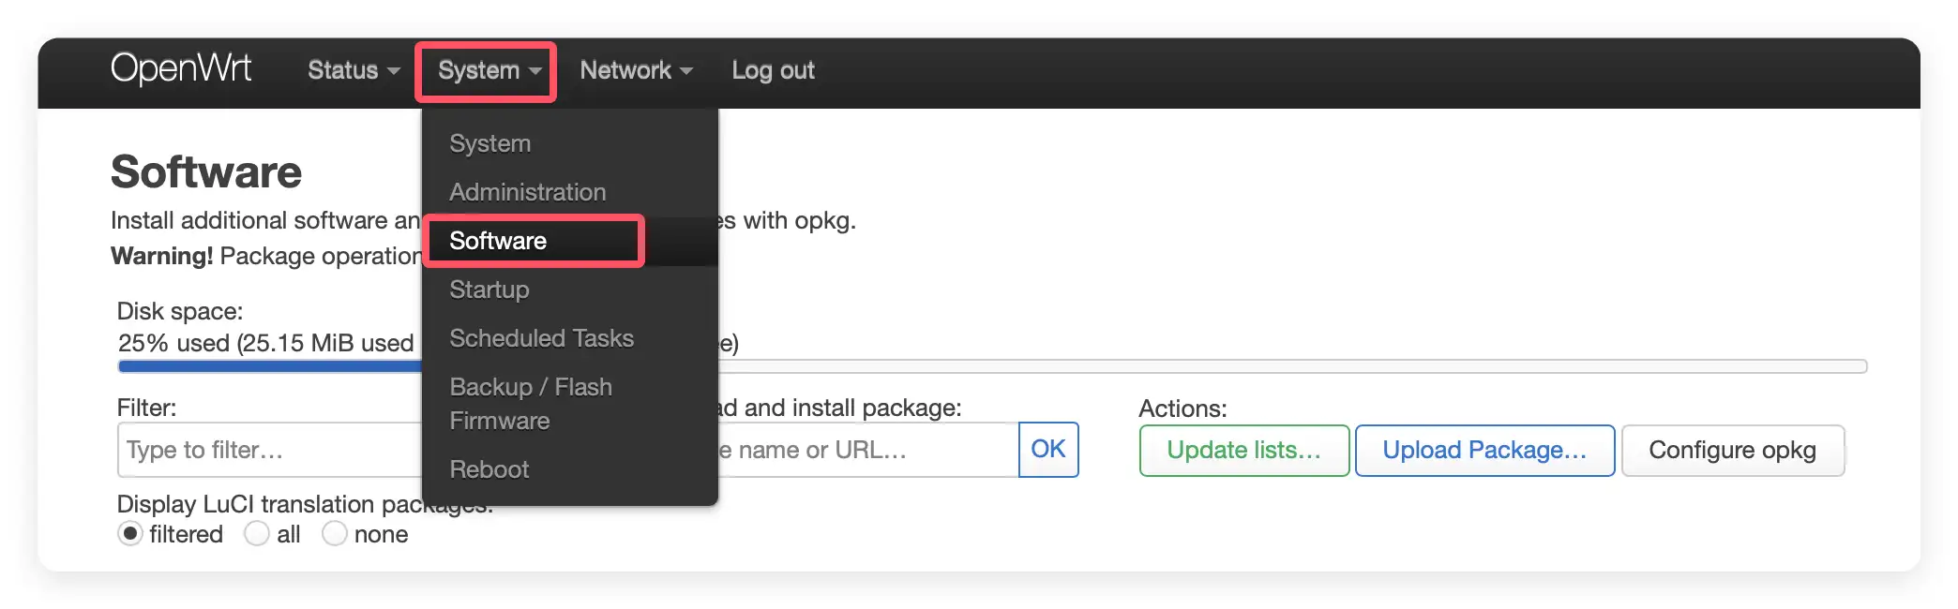Viewport: 1958px width, 609px height.
Task: Click the Warning! text
Action: 162,256
